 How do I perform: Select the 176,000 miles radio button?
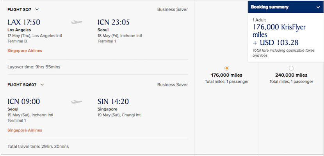coord(227,68)
